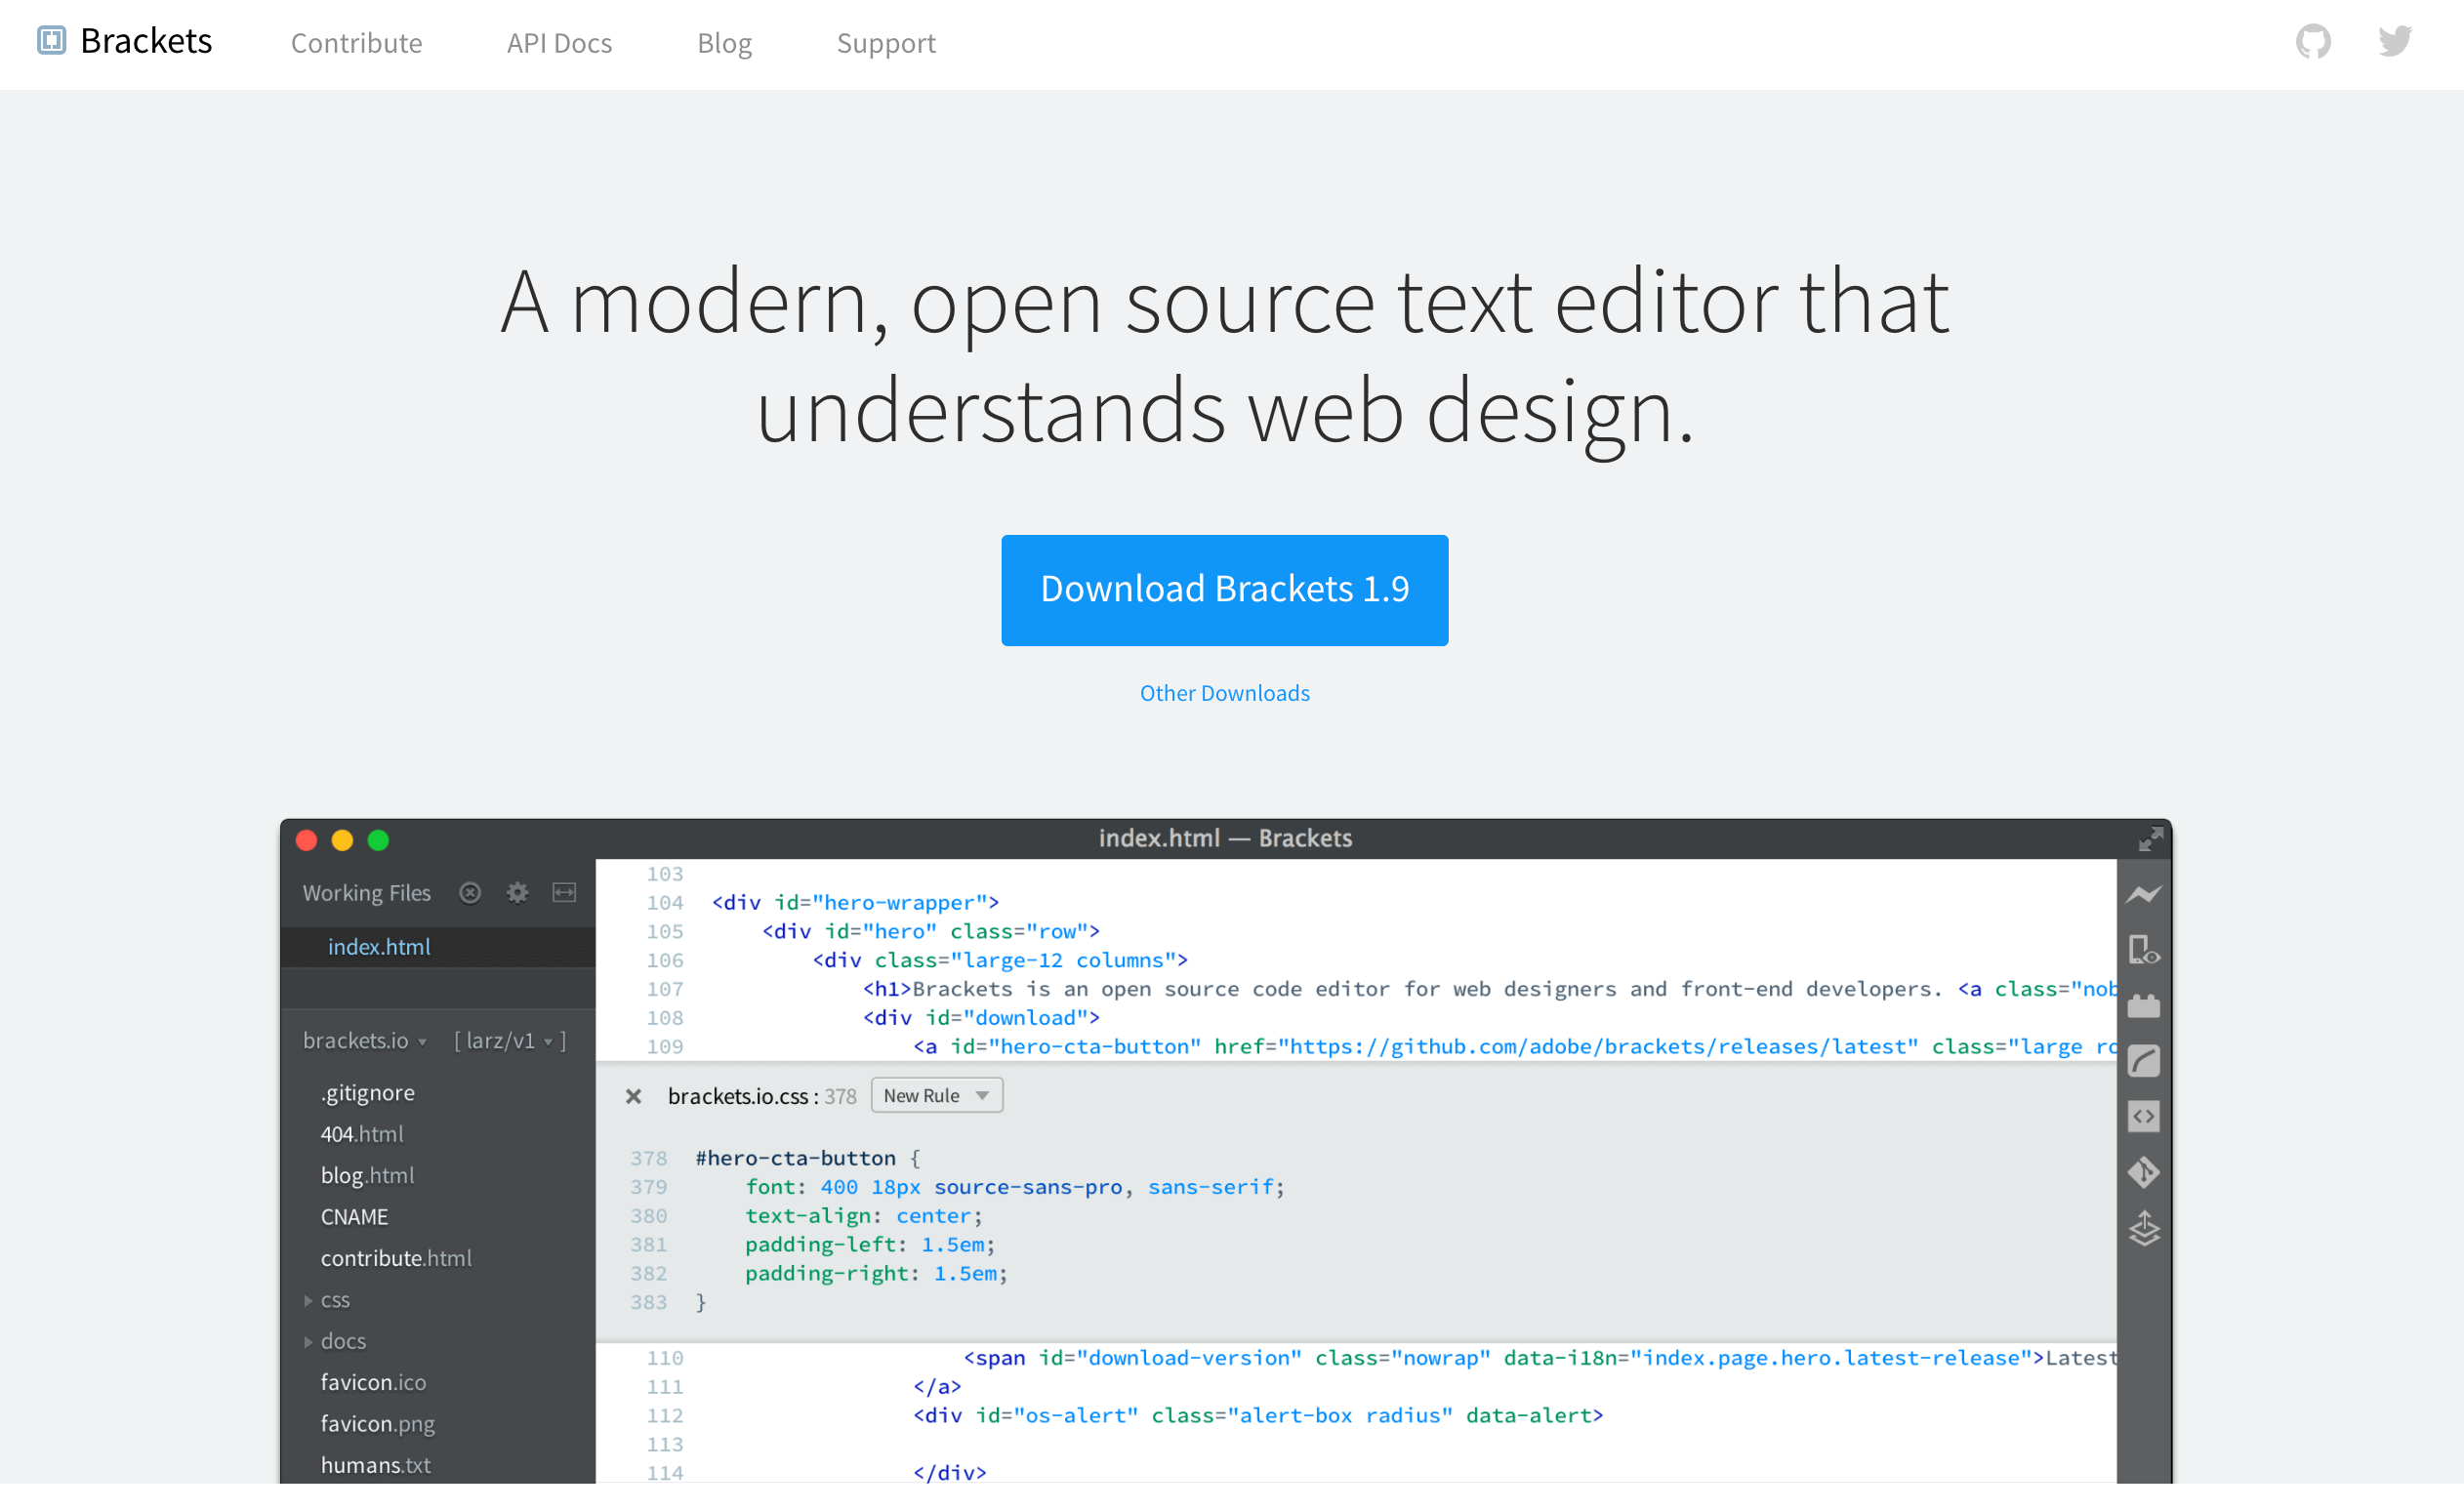
Task: Open the Other Downloads link
Action: (1224, 693)
